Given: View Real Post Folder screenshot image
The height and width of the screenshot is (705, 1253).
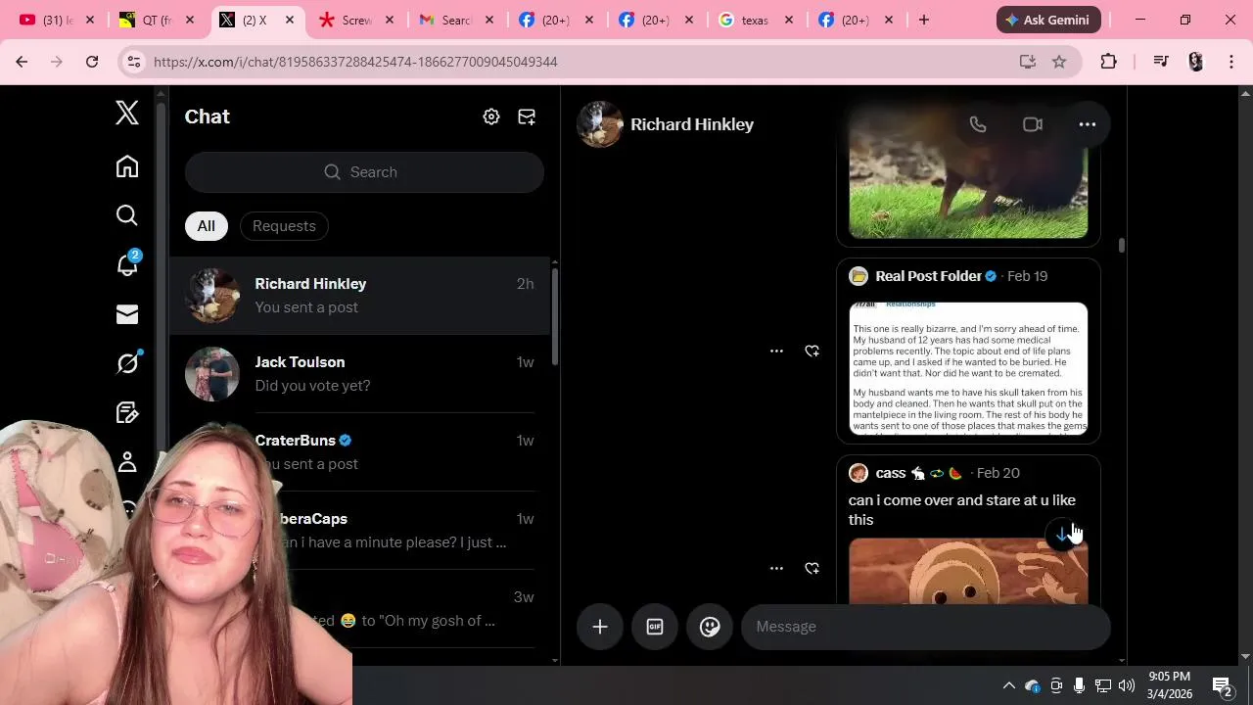Looking at the screenshot, I should [968, 368].
